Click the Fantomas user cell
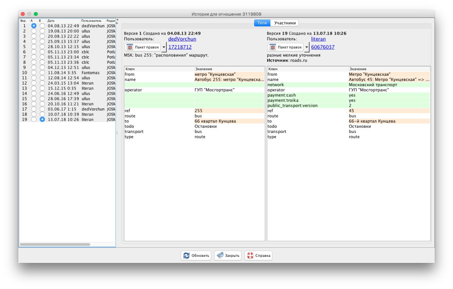453x289 pixels. 93,73
